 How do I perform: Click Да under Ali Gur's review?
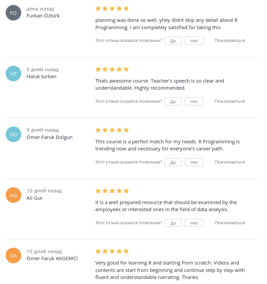point(173,223)
